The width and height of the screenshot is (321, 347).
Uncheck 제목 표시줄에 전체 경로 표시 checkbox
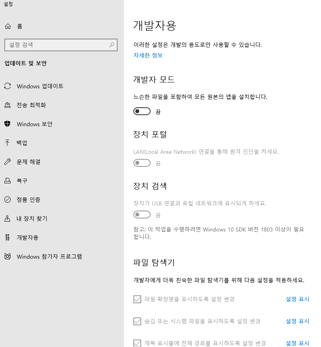pyautogui.click(x=137, y=343)
